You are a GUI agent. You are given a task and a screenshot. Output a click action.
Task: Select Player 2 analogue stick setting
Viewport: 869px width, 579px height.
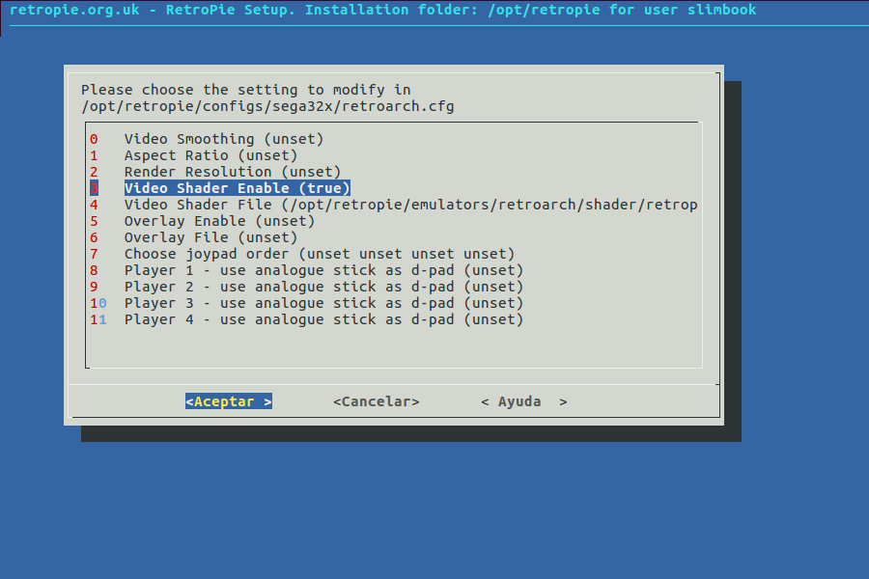click(323, 287)
